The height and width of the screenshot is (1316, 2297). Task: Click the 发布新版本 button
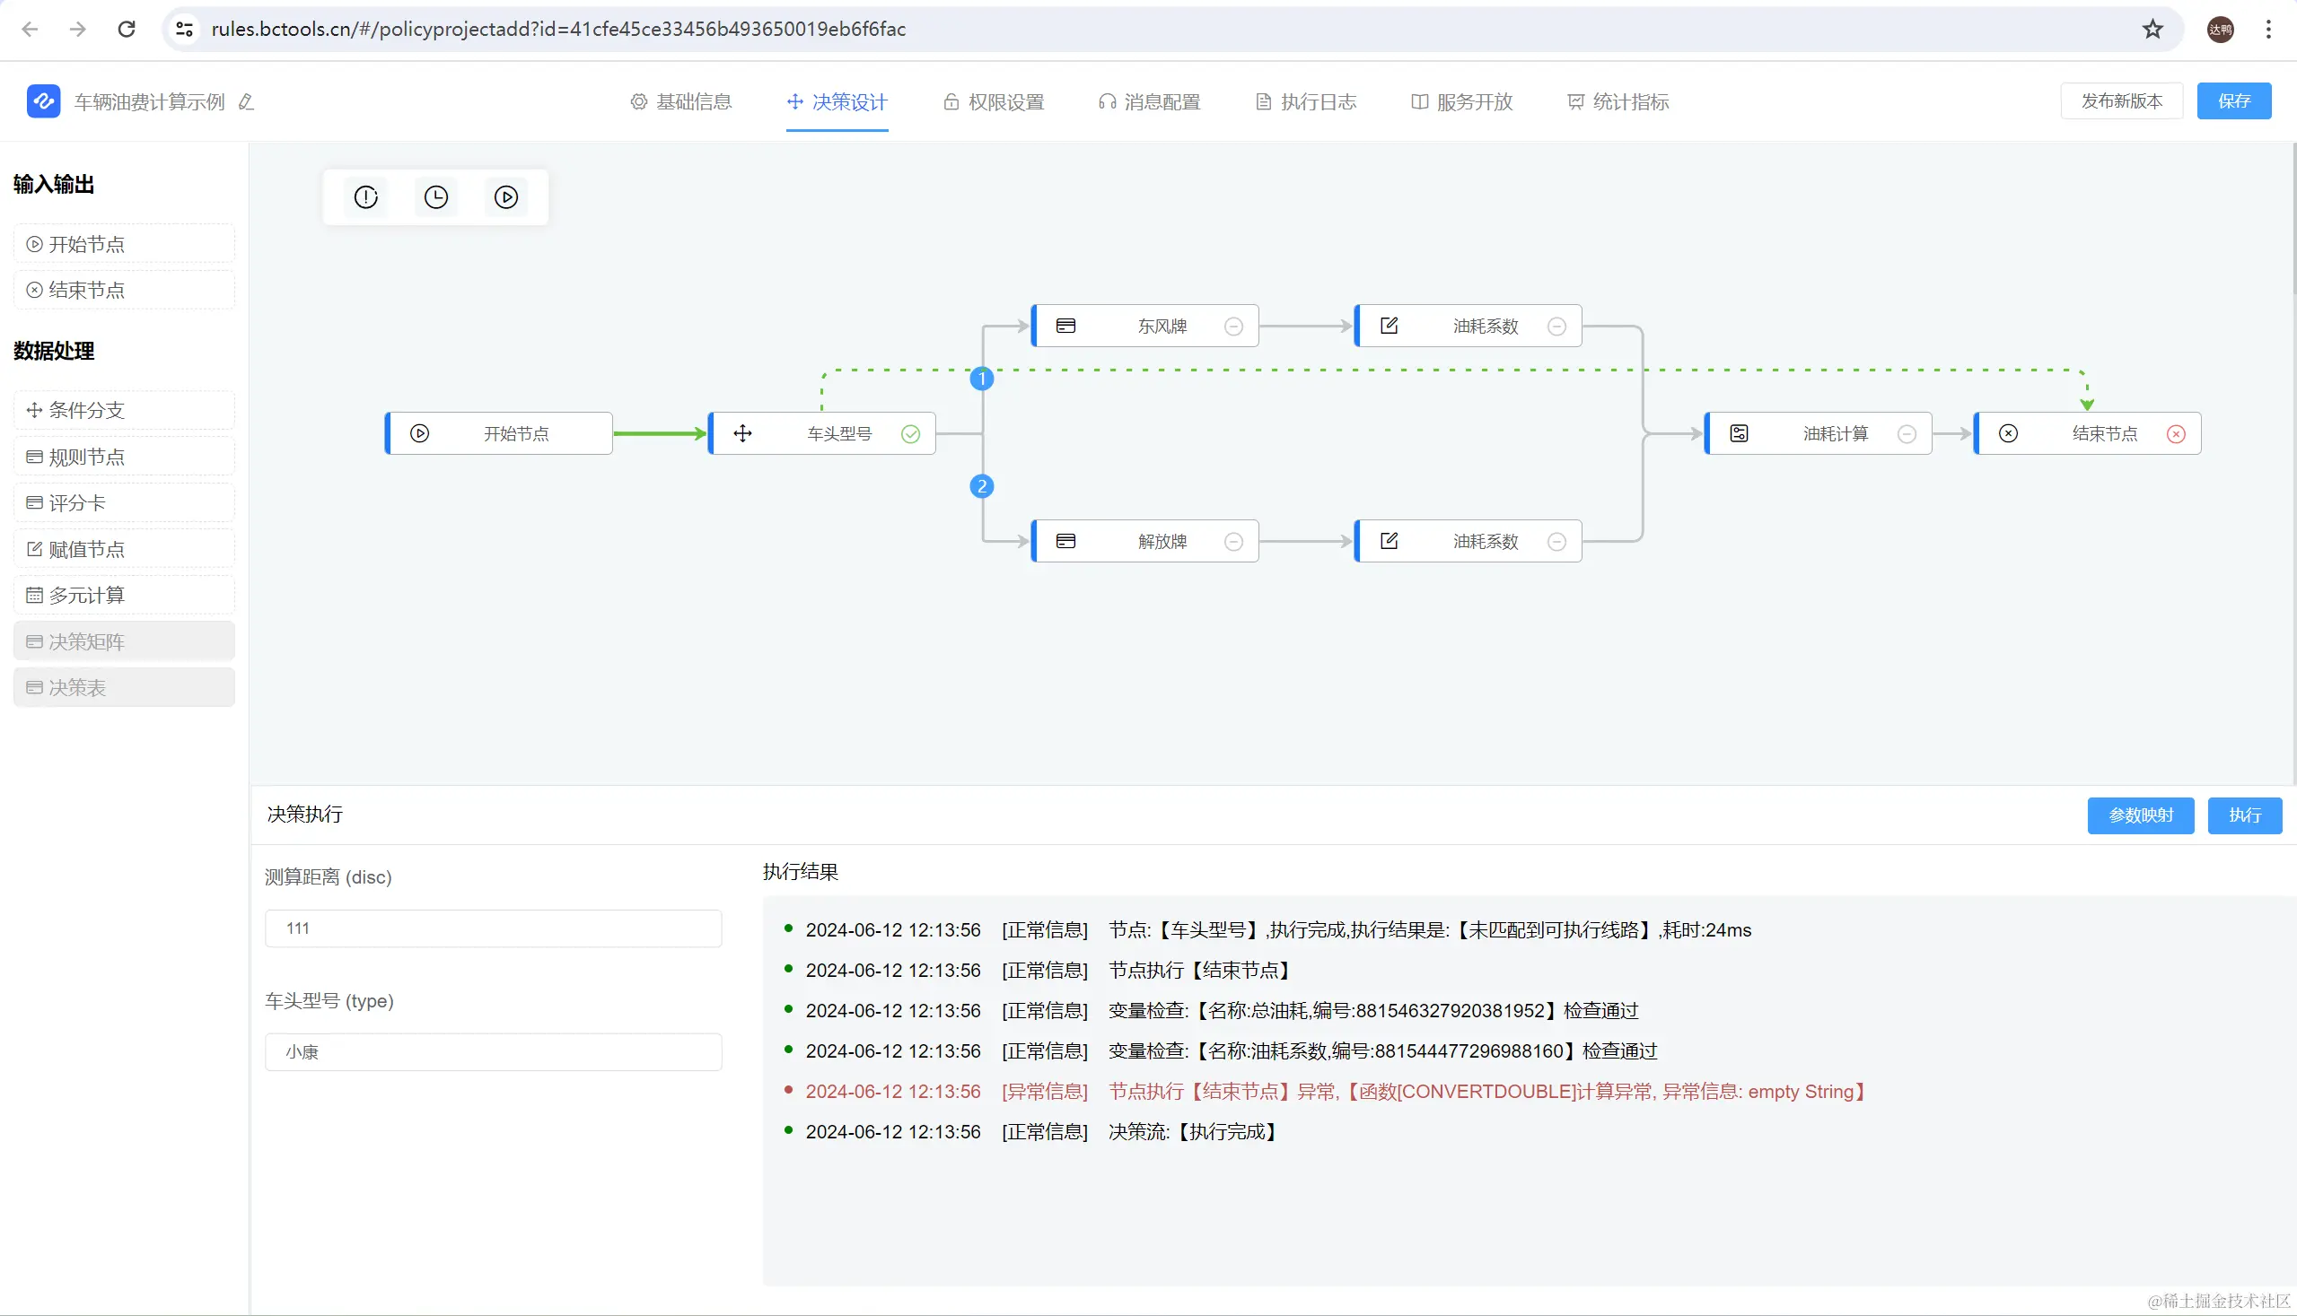coord(2122,101)
